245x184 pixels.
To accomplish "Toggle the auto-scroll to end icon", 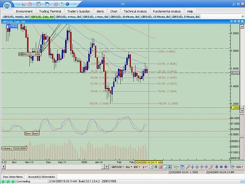I will [151, 167].
